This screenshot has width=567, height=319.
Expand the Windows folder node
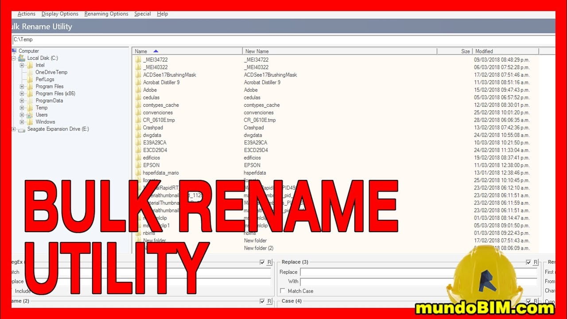[22, 122]
